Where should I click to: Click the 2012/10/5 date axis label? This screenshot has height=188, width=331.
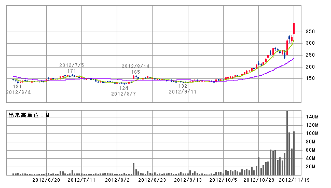pyautogui.click(x=223, y=180)
